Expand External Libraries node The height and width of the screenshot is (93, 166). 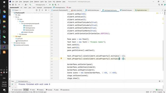tap(12, 43)
